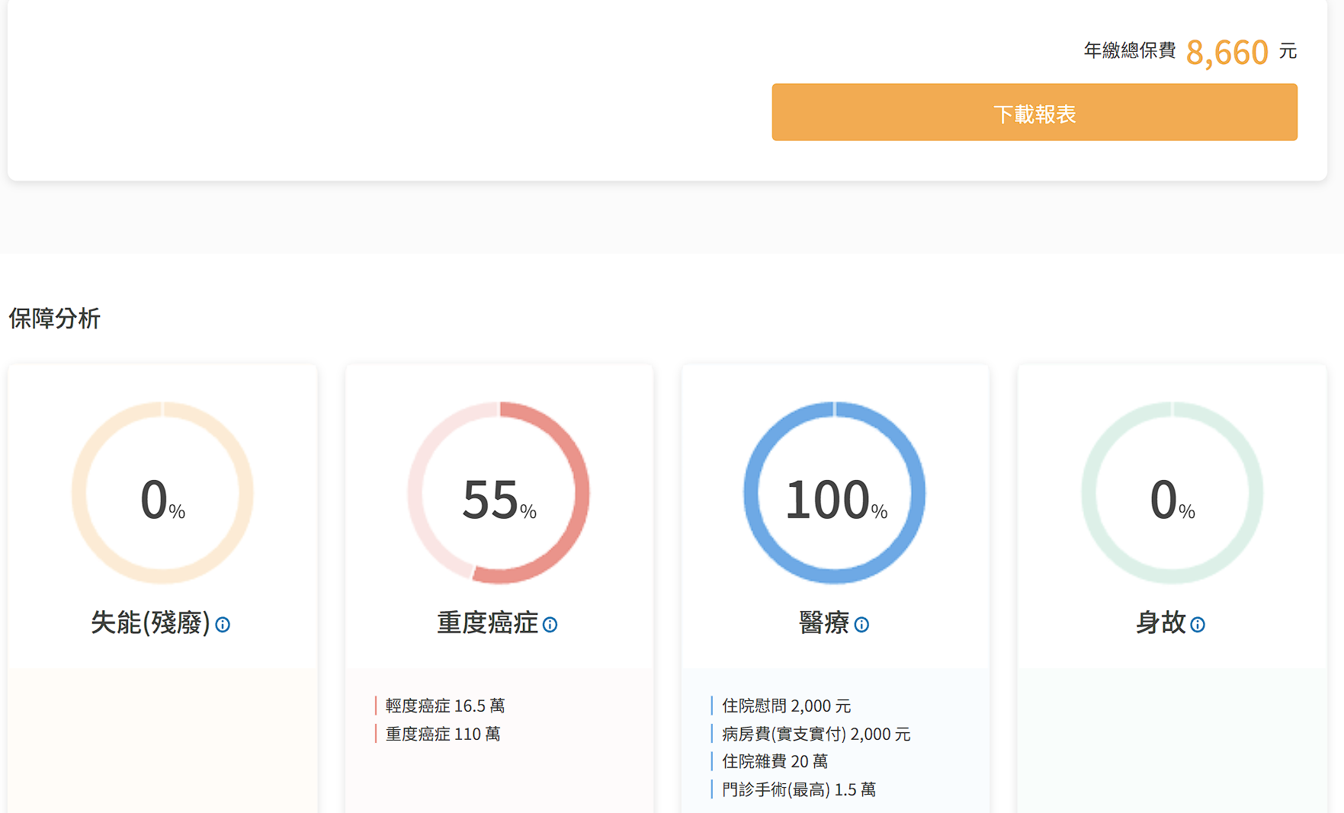Select the 醫療 card title

pyautogui.click(x=824, y=623)
